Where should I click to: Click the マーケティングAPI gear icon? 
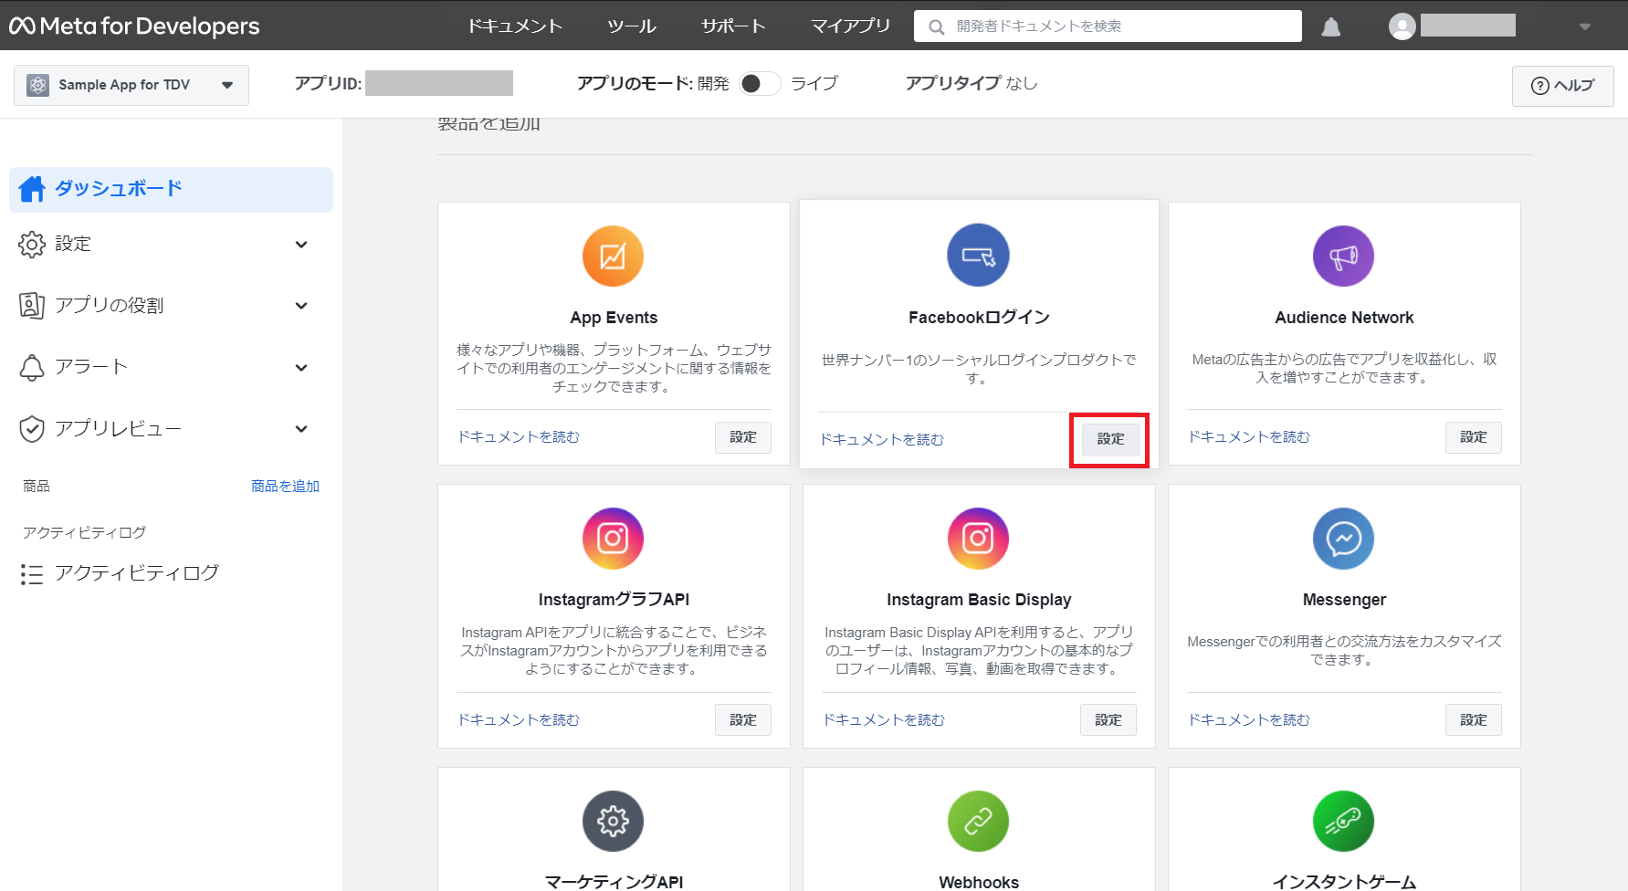point(613,821)
